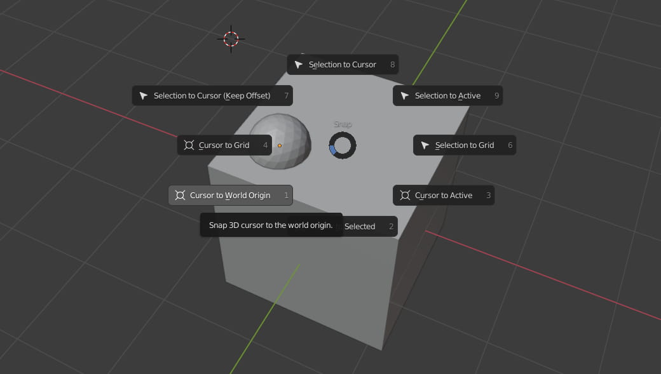Click the 3D cursor crosshair in the viewport
Image resolution: width=661 pixels, height=374 pixels.
click(230, 38)
